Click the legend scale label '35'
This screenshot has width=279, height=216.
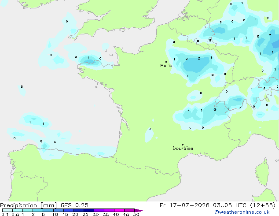click(106, 214)
